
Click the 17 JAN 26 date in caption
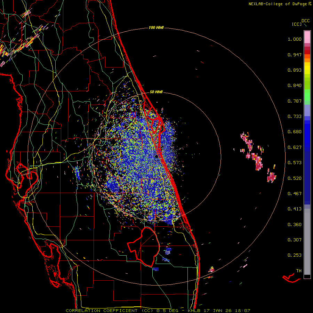(x=218, y=311)
